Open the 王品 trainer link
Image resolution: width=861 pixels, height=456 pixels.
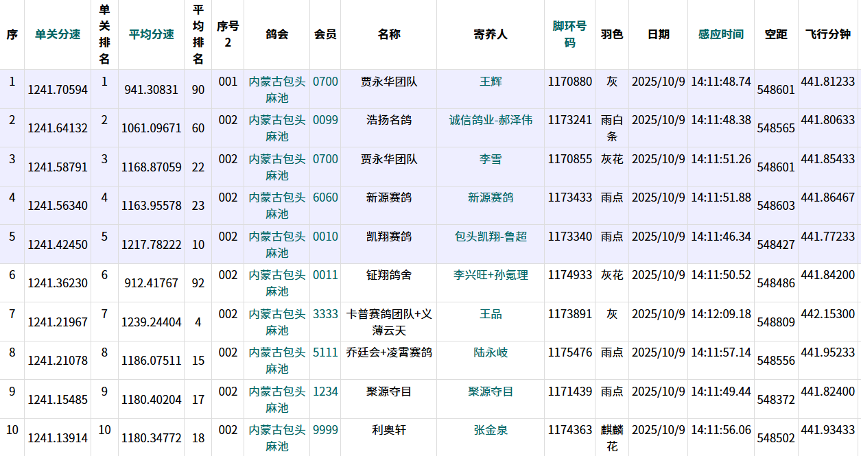click(x=491, y=314)
